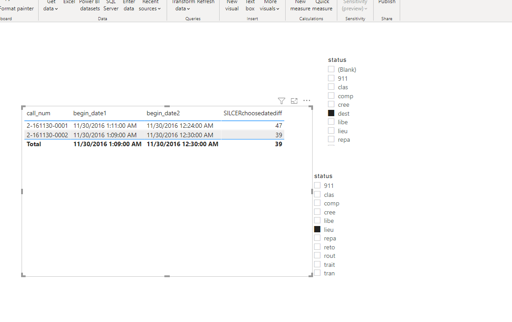The image size is (512, 322).
Task: Check lieu in upper status slicer
Action: point(331,131)
